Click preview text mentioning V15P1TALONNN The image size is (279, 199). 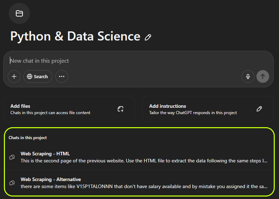pos(144,187)
